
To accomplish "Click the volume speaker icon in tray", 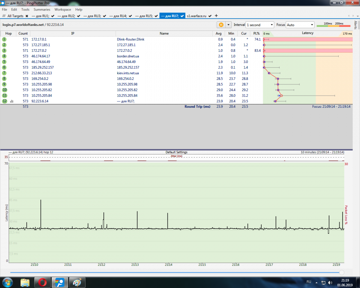I will point(330,282).
